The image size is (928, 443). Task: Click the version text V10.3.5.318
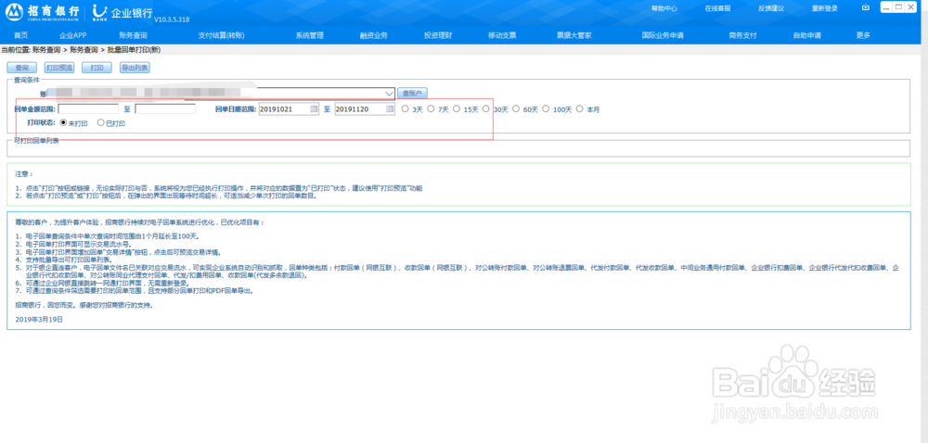(172, 19)
